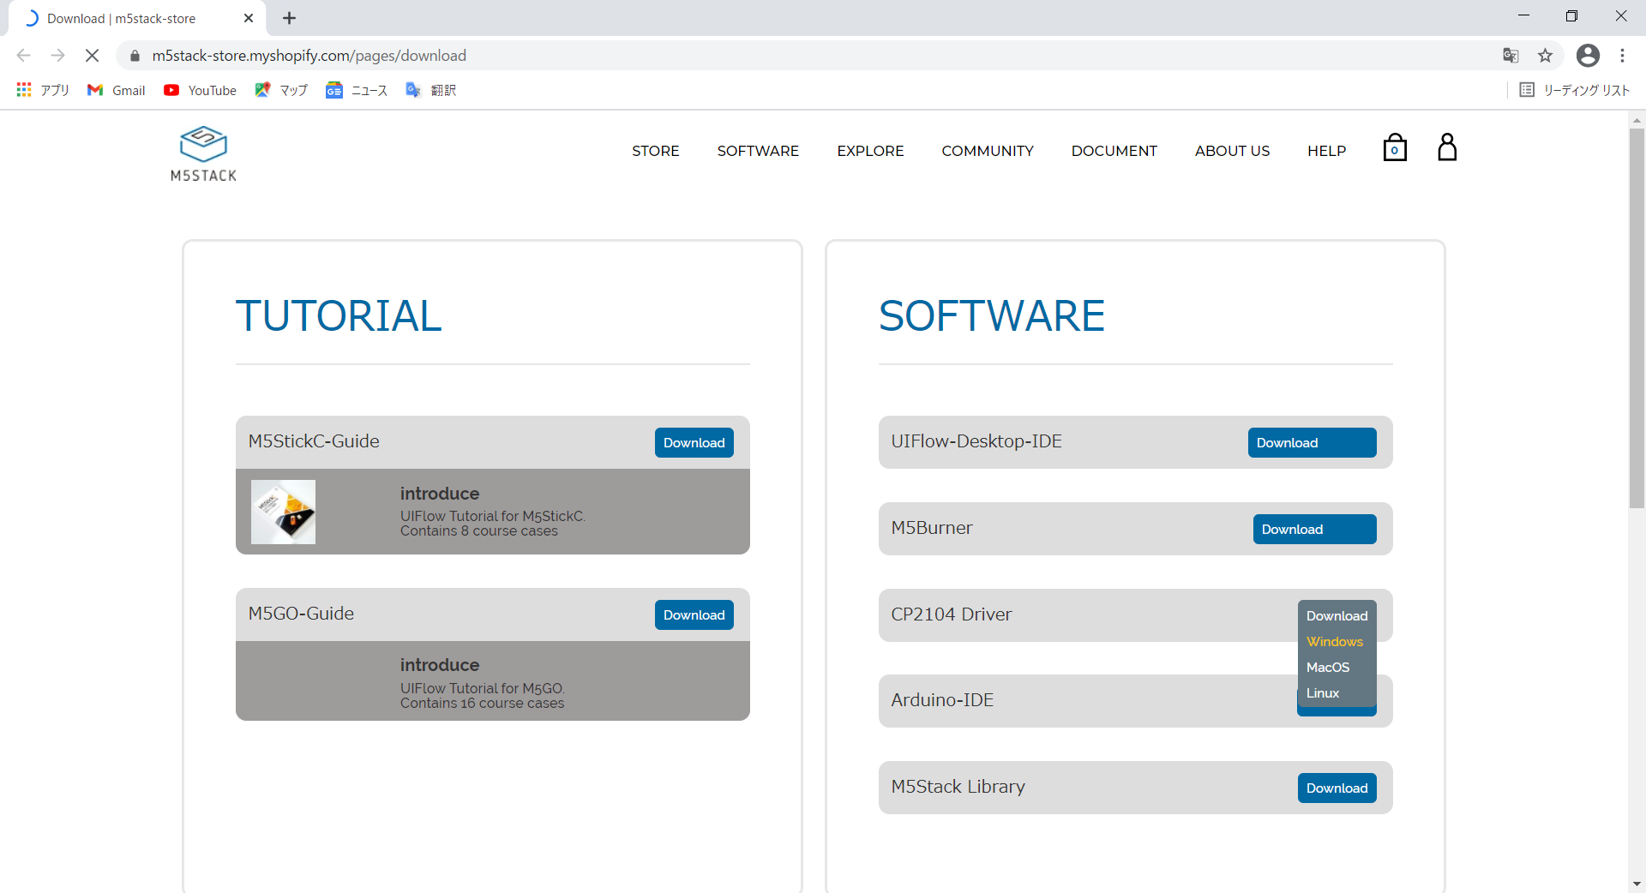
Task: Click the Google Translate page icon
Action: click(x=1511, y=55)
